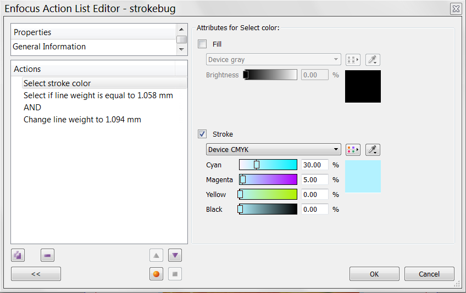Uncheck the Stroke checkbox
Image resolution: width=466 pixels, height=293 pixels.
202,134
